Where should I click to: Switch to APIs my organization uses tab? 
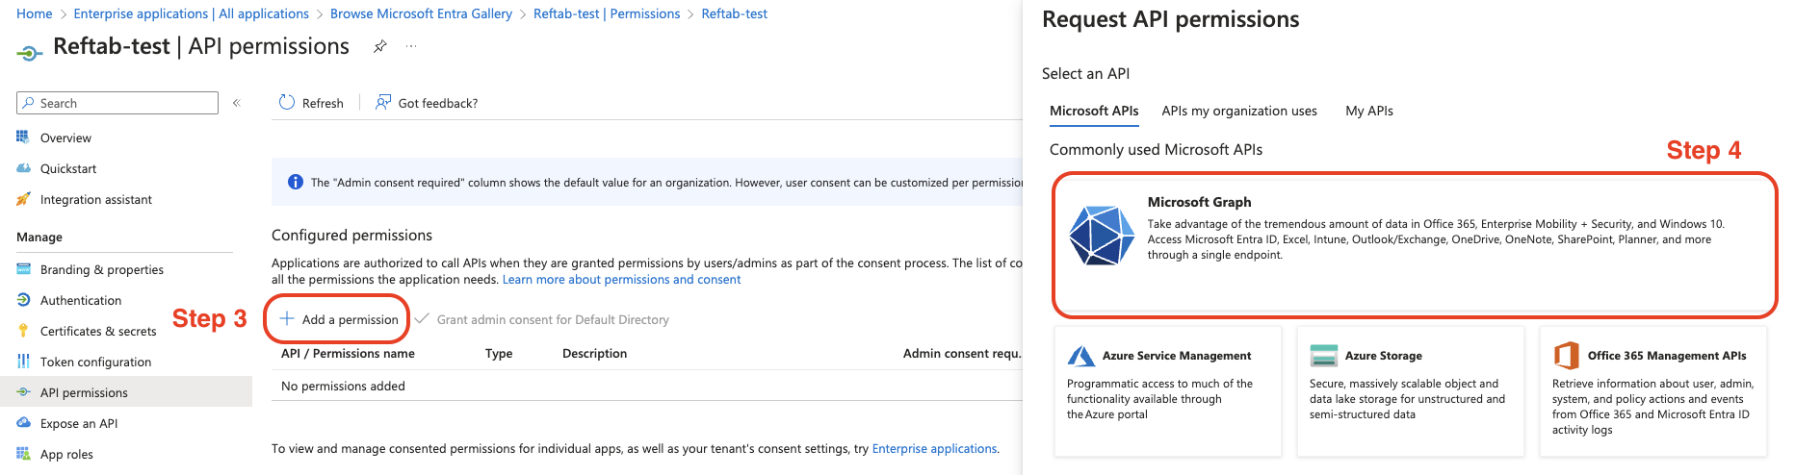pos(1239,111)
